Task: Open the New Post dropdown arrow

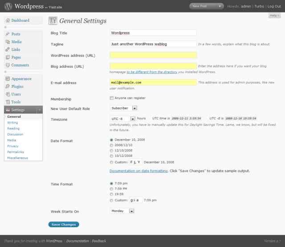Action: tap(220, 6)
